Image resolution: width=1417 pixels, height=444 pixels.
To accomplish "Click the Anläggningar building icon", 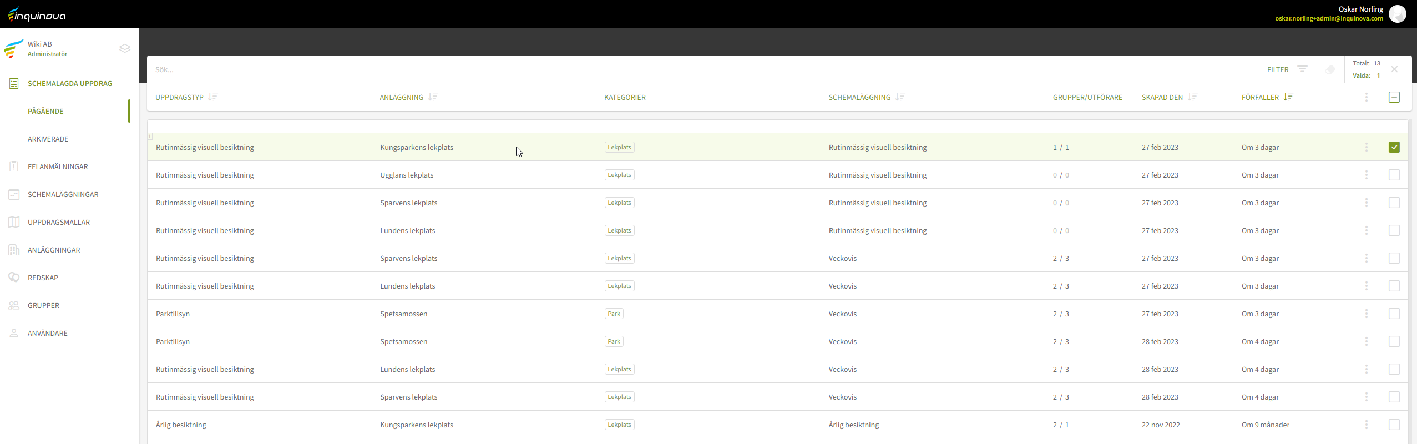I will [x=14, y=250].
